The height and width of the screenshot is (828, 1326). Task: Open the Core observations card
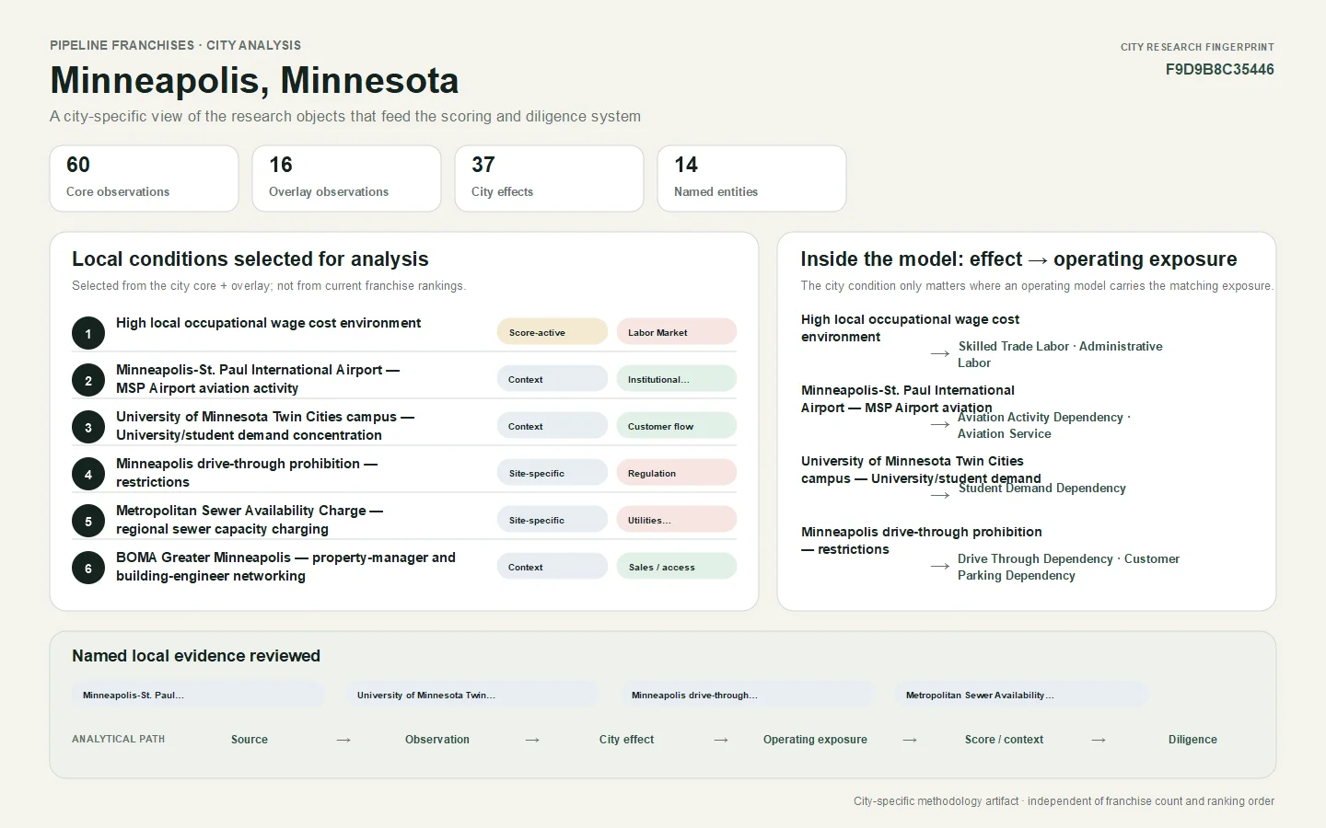tap(145, 178)
